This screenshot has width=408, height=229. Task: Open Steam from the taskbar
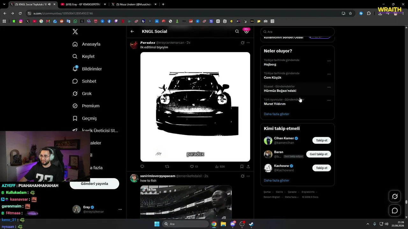251,224
